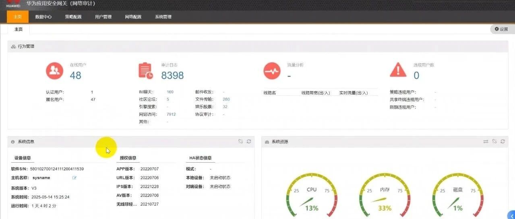Switch view of 系统资源 panel with arrows icon
The height and width of the screenshot is (219, 515).
coord(486,141)
